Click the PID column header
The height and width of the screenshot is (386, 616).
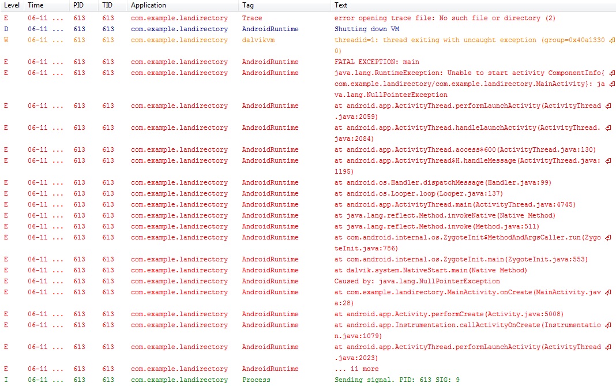[78, 5]
